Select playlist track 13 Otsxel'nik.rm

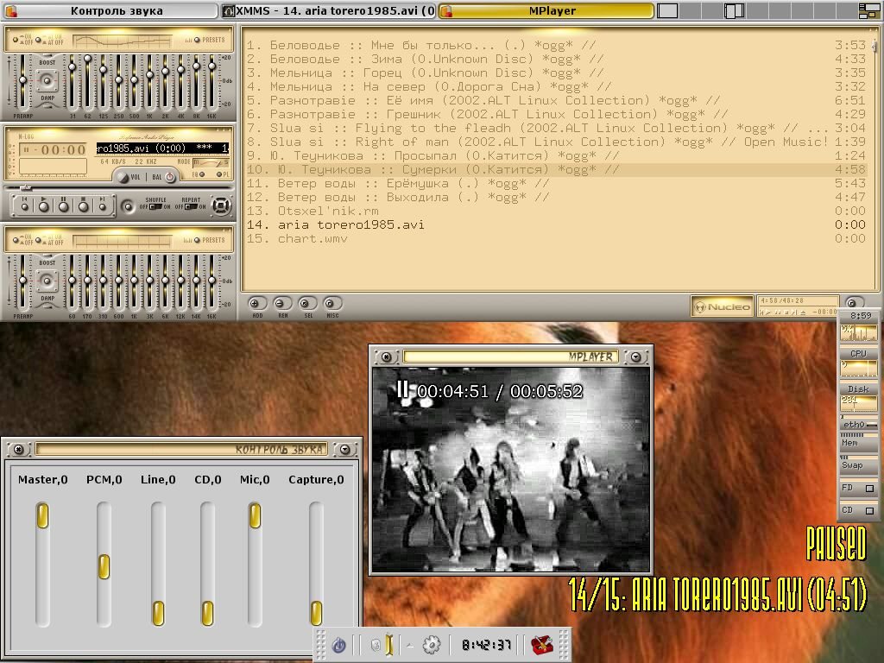point(328,211)
